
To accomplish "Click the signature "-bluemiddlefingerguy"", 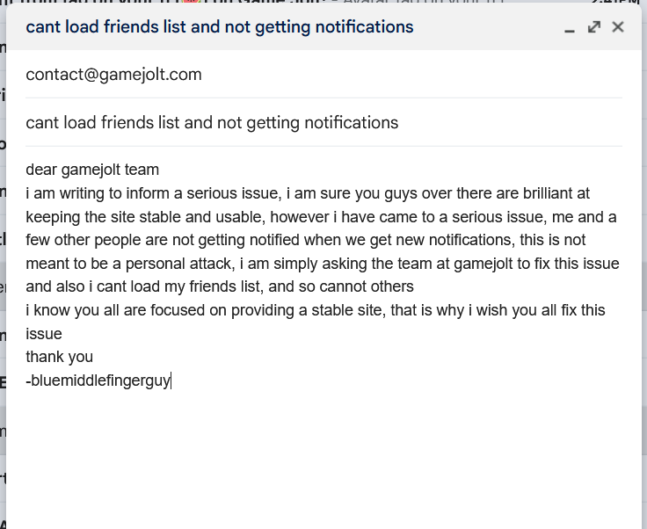I will point(98,380).
